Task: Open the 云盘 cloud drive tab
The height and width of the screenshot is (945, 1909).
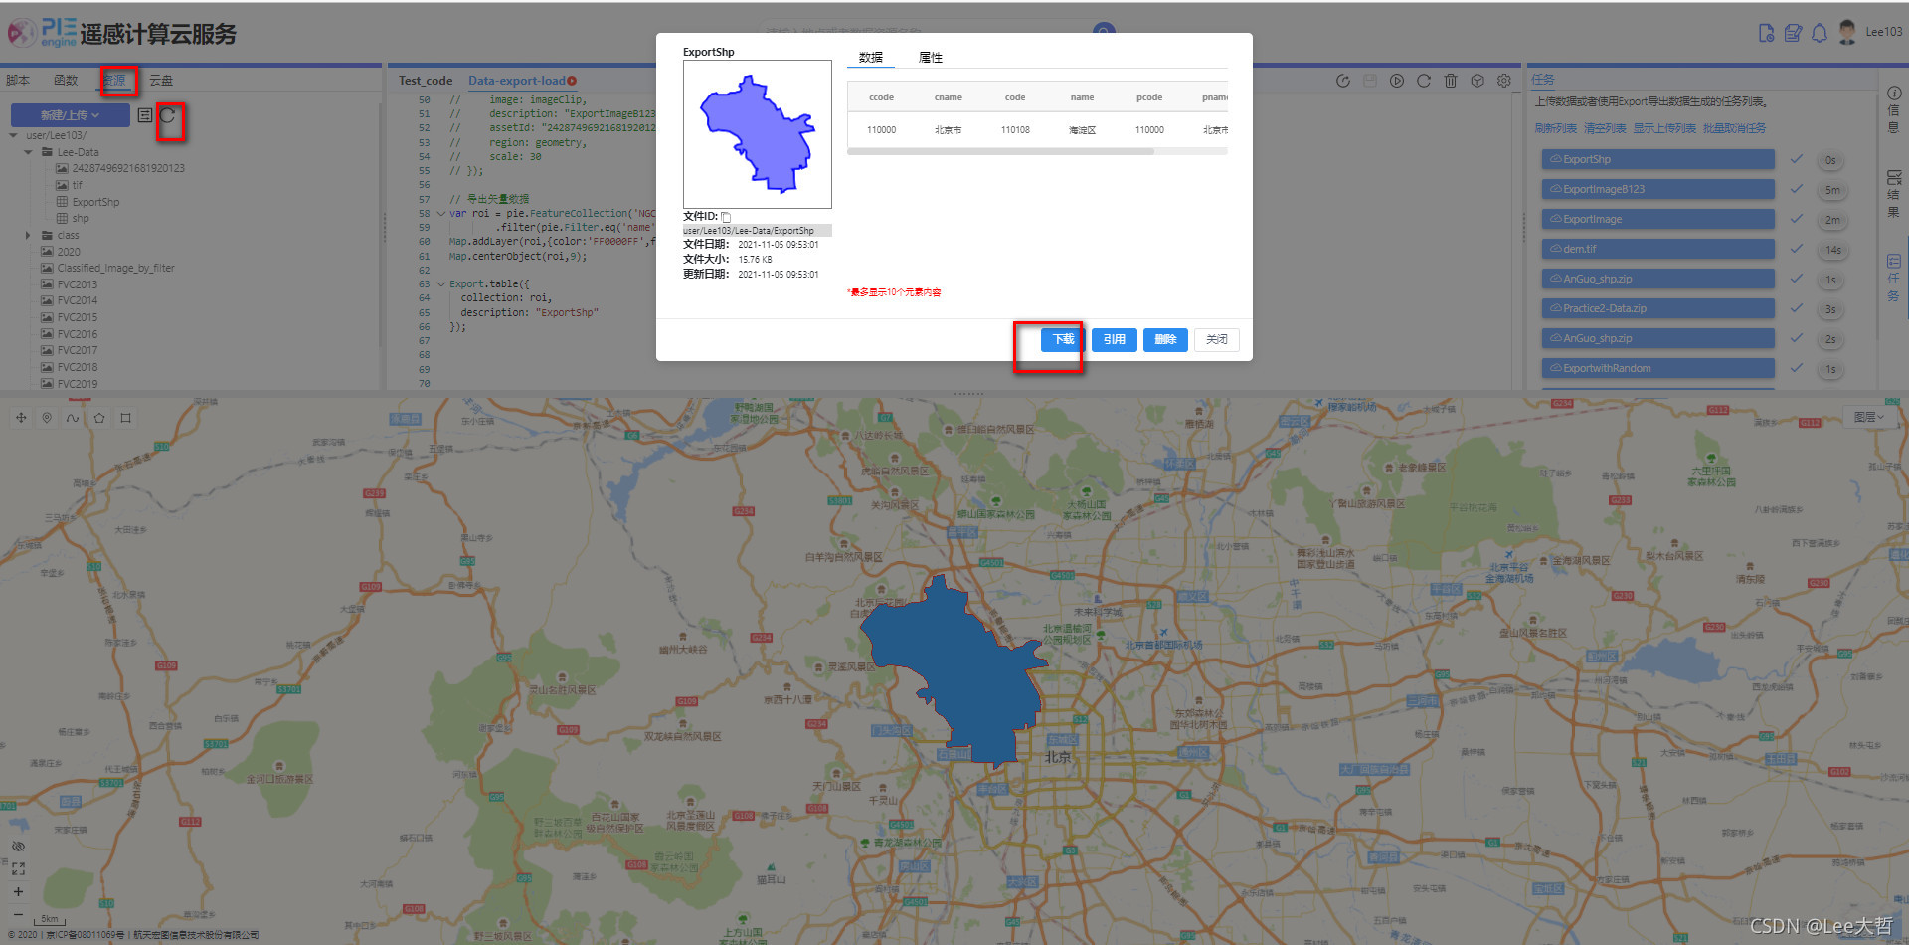Action: [x=161, y=80]
